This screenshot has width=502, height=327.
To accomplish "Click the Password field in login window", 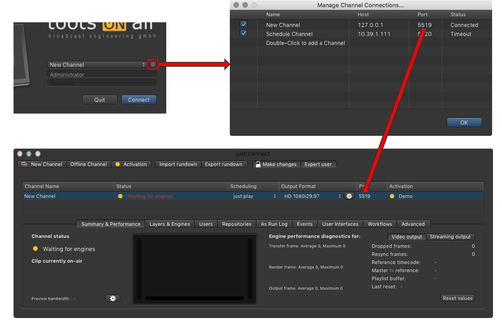I will point(102,83).
